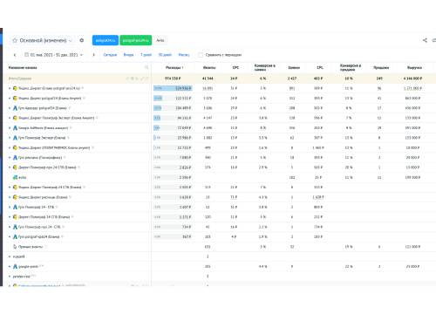Select the Сегодня quick period

click(x=110, y=55)
